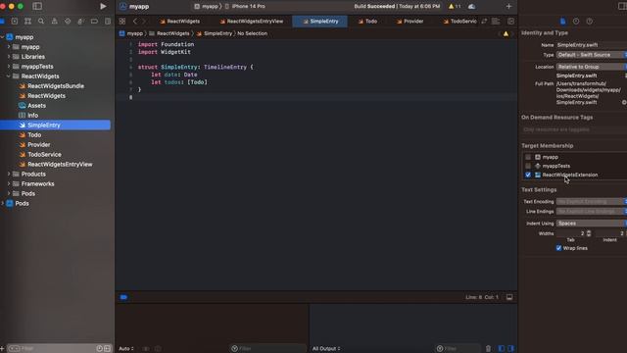Open the Indent Using dropdown
627x353 pixels.
click(x=592, y=224)
